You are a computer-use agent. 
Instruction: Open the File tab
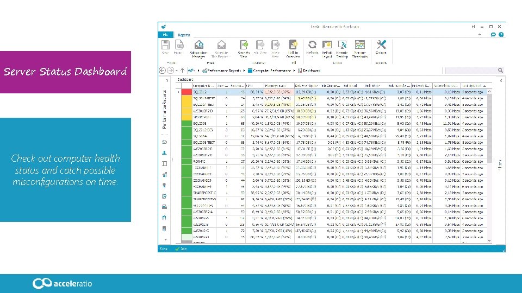pyautogui.click(x=165, y=35)
